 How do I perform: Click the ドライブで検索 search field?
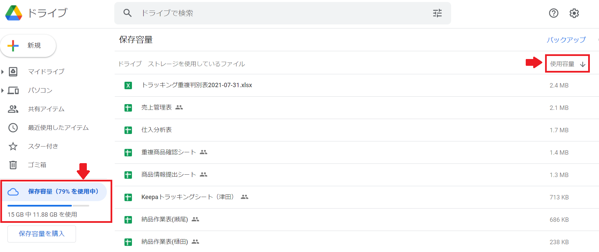pyautogui.click(x=283, y=13)
